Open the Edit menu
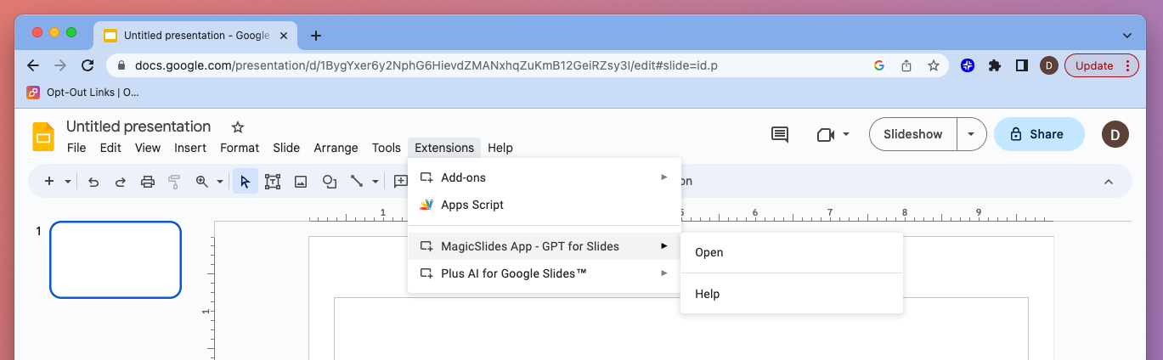 (110, 148)
